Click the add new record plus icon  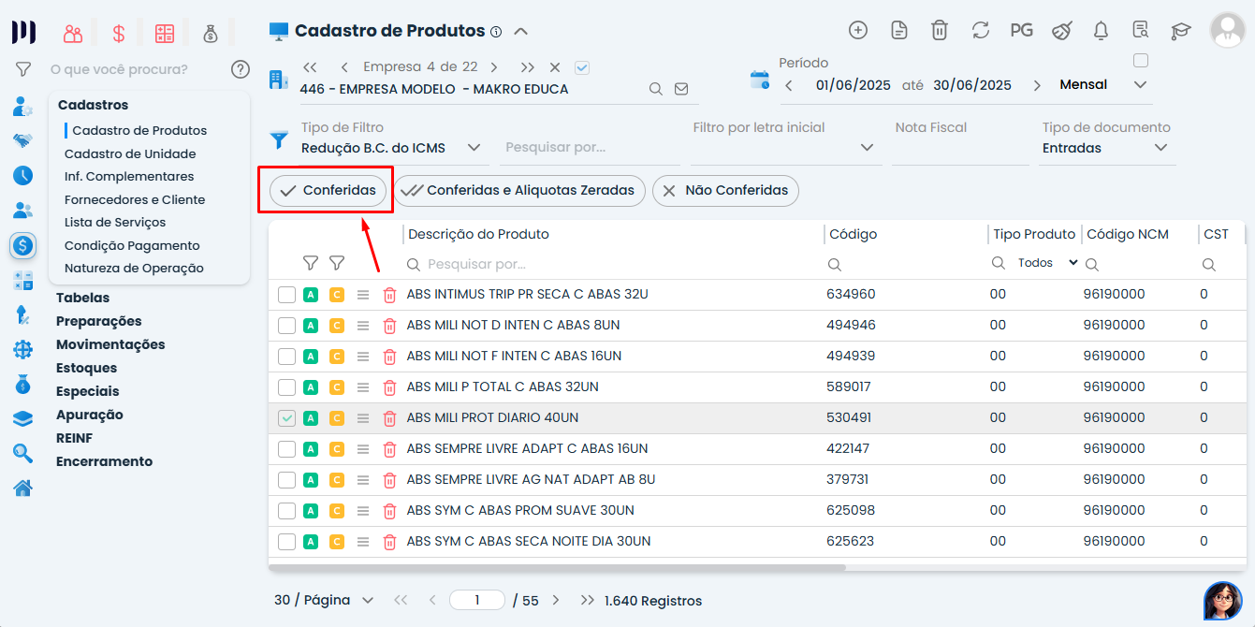(858, 30)
